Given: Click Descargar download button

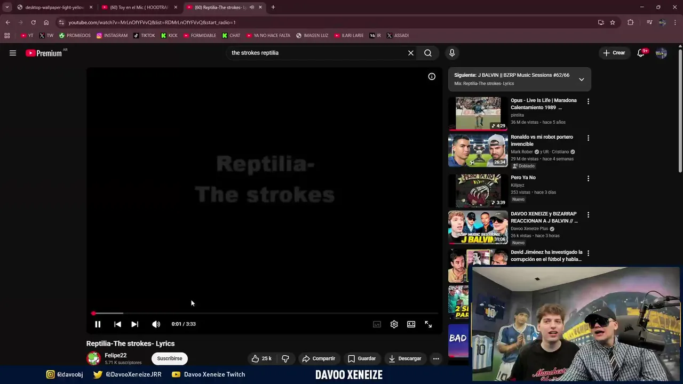Looking at the screenshot, I should (x=405, y=358).
